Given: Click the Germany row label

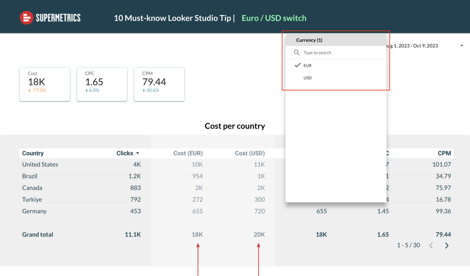Looking at the screenshot, I should (34, 211).
